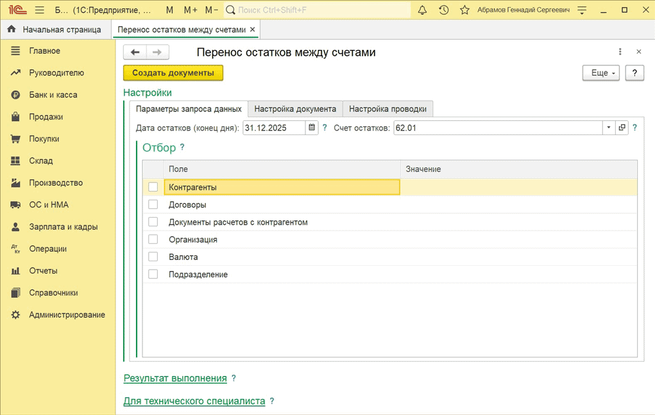Screen dimensions: 655x415
Task: Go back with left arrow button
Action: (135, 53)
